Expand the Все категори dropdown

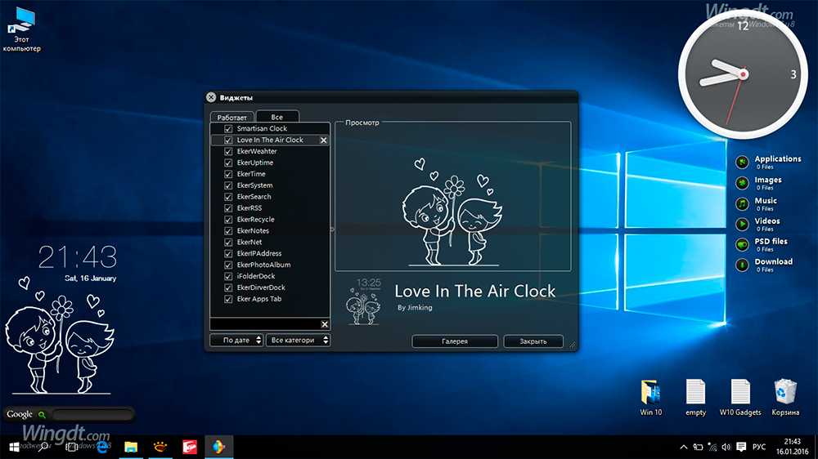(x=298, y=341)
